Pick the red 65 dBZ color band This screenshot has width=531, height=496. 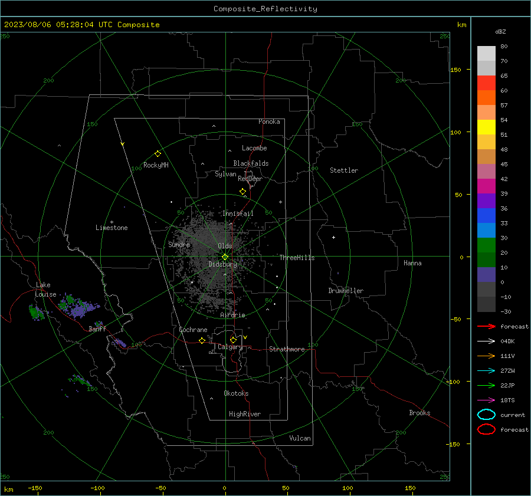tap(486, 83)
